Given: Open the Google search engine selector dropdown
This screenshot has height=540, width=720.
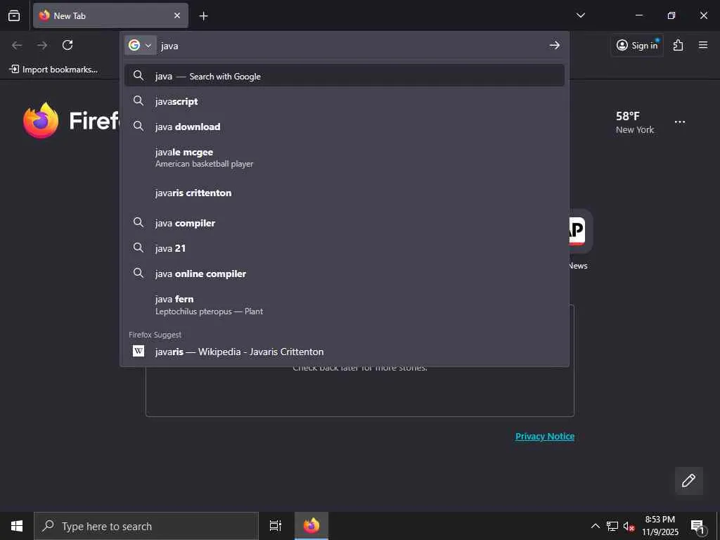Looking at the screenshot, I should tap(140, 46).
